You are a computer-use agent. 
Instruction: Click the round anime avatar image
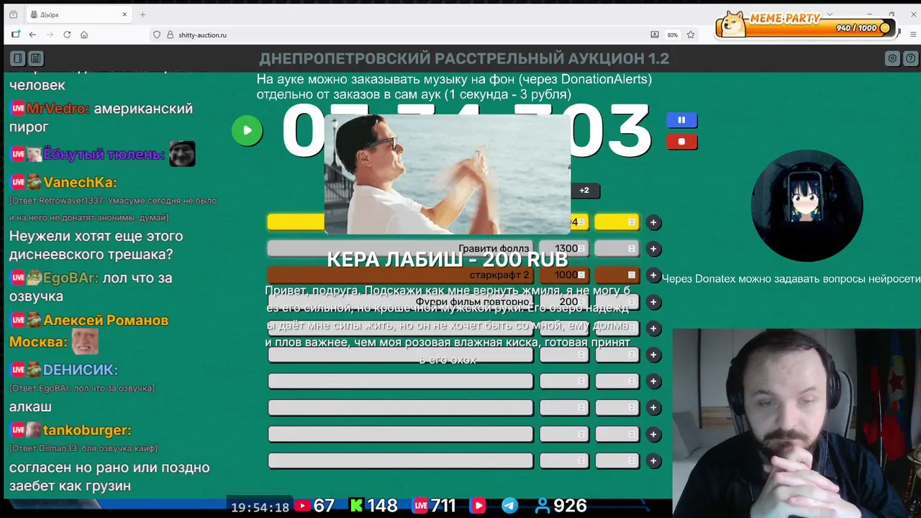pos(807,206)
